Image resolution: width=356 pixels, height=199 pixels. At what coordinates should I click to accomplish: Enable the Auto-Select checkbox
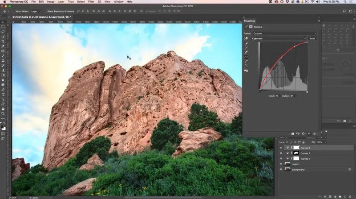[13, 12]
